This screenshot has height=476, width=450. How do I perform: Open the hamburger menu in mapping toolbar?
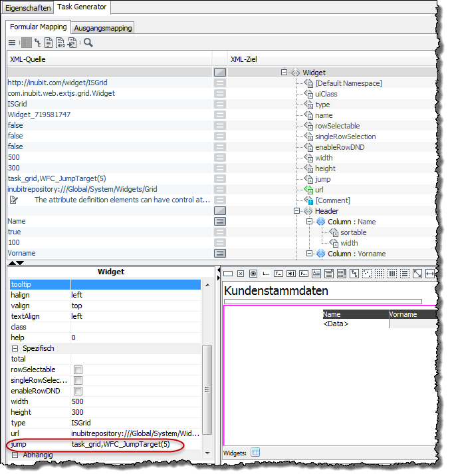(12, 43)
